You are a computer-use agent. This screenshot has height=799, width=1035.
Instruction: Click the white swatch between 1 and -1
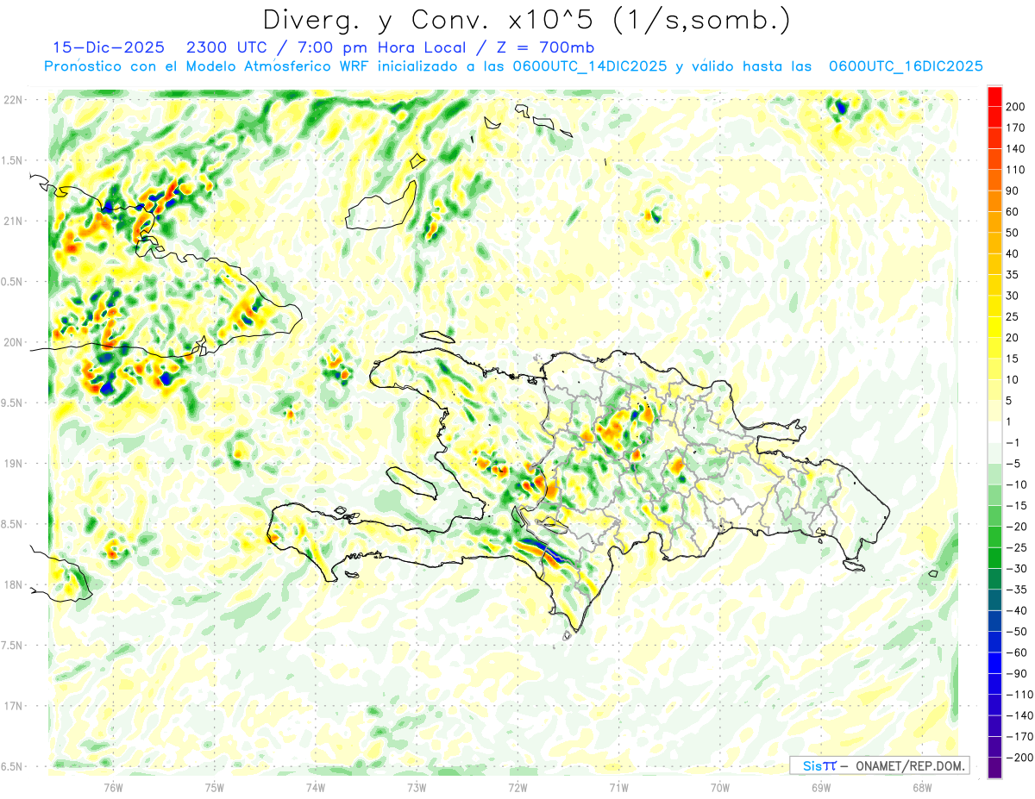point(995,431)
